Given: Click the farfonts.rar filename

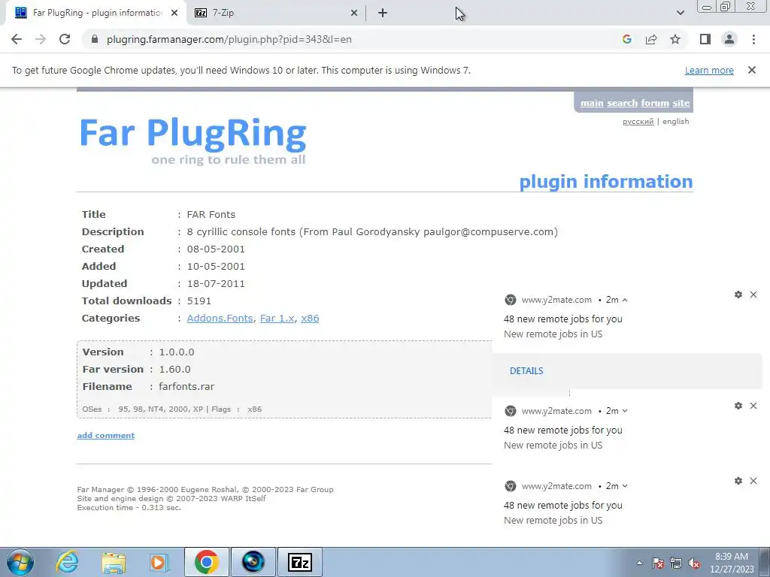Looking at the screenshot, I should [186, 387].
